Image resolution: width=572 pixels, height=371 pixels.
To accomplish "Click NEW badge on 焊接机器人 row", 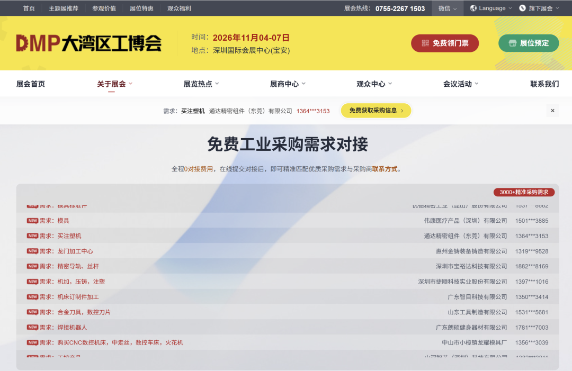I will pyautogui.click(x=32, y=327).
